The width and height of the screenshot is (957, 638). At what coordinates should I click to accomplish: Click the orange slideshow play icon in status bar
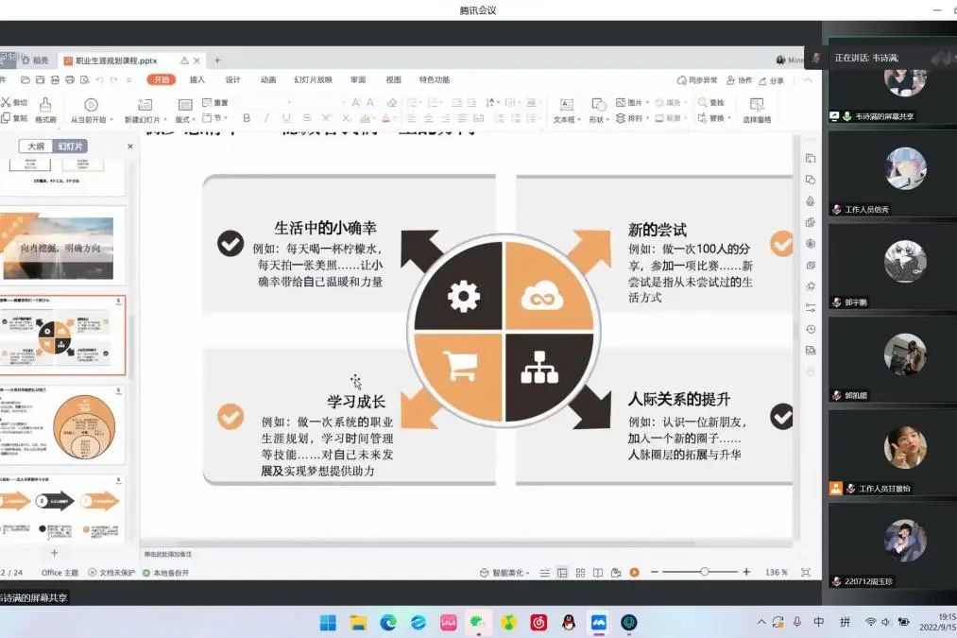(635, 573)
